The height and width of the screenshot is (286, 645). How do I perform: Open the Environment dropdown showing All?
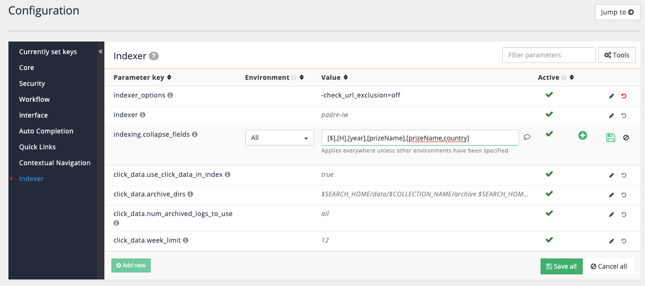coord(279,138)
